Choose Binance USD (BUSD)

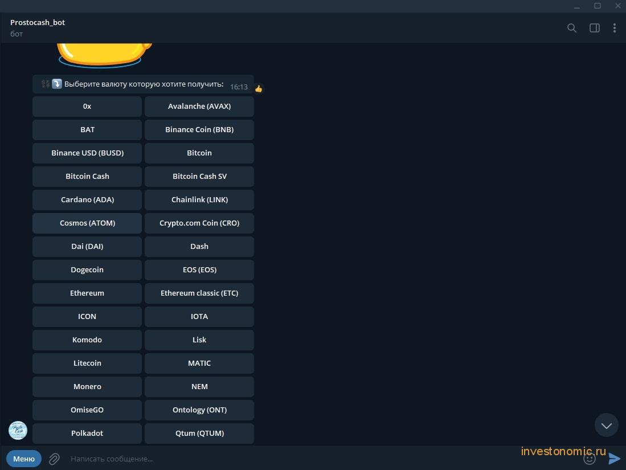87,153
